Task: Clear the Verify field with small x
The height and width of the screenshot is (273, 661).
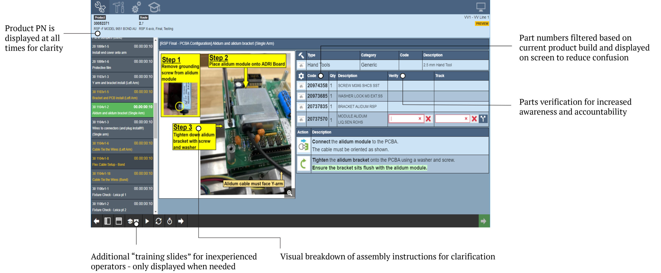Action: click(420, 119)
